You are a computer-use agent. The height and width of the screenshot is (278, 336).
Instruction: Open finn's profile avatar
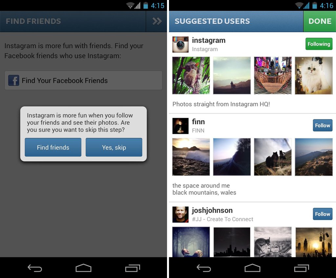coord(180,126)
